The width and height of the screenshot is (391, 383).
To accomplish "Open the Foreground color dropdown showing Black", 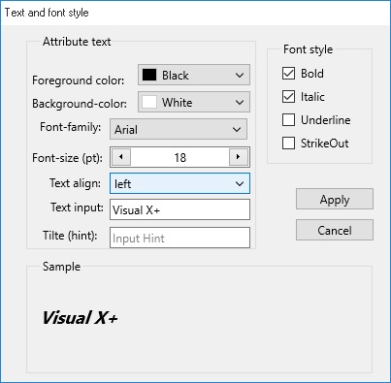I will click(x=194, y=75).
